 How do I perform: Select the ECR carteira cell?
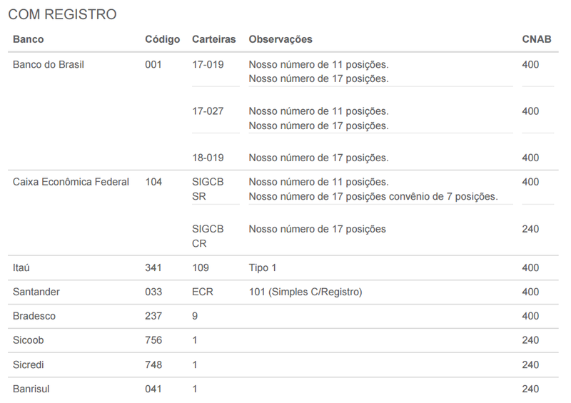pyautogui.click(x=203, y=292)
